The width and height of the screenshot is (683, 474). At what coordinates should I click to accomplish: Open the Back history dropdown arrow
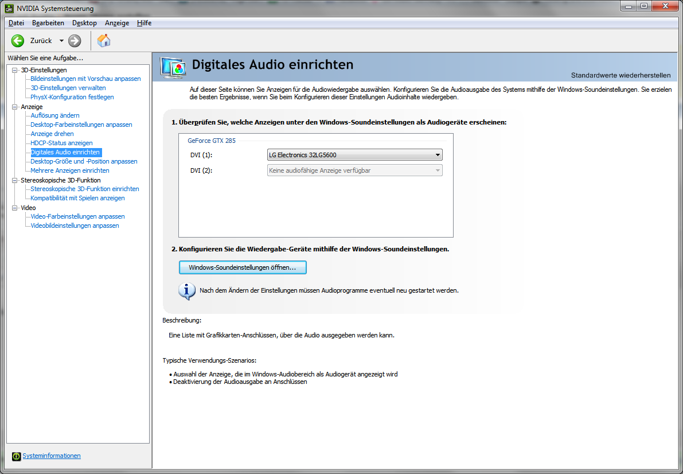pyautogui.click(x=61, y=41)
